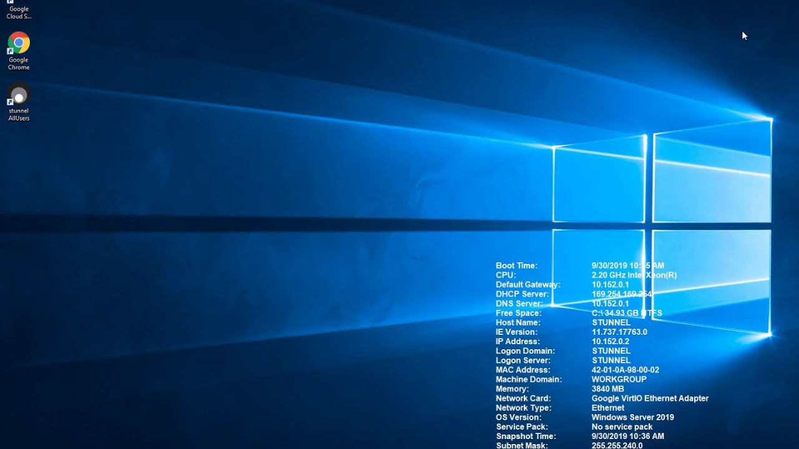Click the snapshot time "9/30/2019 10:36 AM"
This screenshot has width=799, height=449.
click(x=628, y=436)
